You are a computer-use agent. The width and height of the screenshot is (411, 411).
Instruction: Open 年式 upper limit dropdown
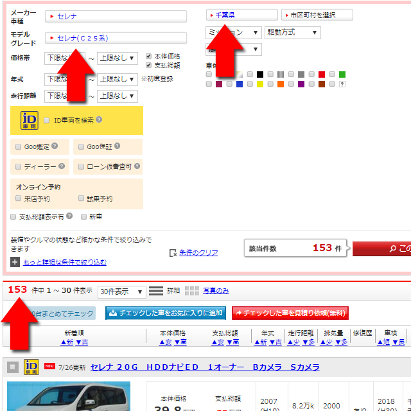coord(117,79)
